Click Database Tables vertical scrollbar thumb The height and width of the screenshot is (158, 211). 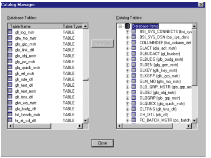[x=86, y=80]
